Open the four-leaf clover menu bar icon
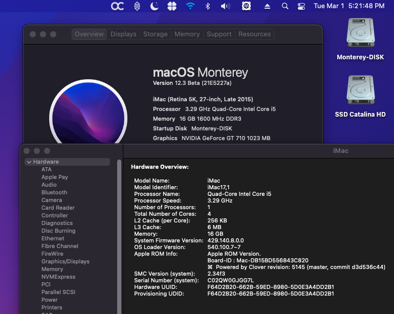Viewport: 394px width, 314px height. pyautogui.click(x=172, y=6)
